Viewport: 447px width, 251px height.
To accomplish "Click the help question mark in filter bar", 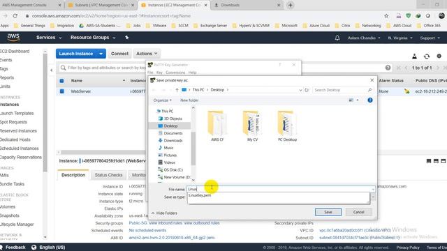I will point(388,68).
